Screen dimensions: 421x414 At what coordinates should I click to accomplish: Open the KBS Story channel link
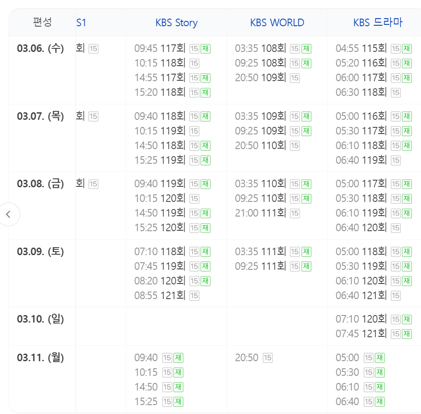coord(176,23)
